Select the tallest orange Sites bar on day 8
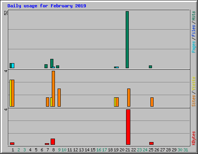The image size is (198, 154). (x=53, y=89)
